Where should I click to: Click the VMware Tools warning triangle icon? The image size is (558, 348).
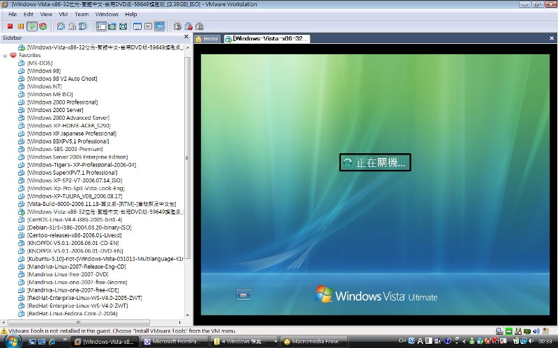[x=4, y=331]
